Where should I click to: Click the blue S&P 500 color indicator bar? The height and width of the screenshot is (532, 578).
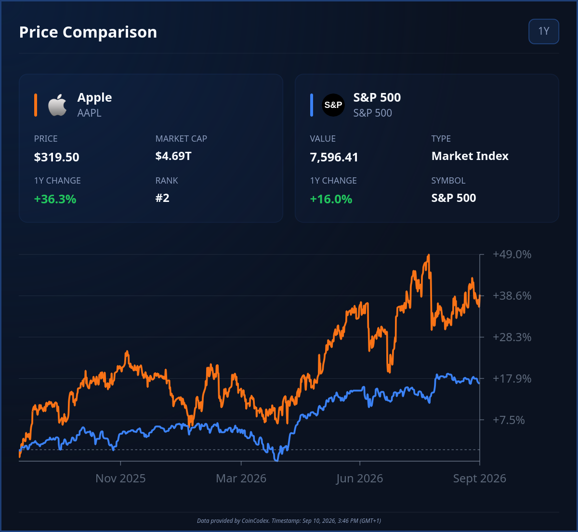312,105
